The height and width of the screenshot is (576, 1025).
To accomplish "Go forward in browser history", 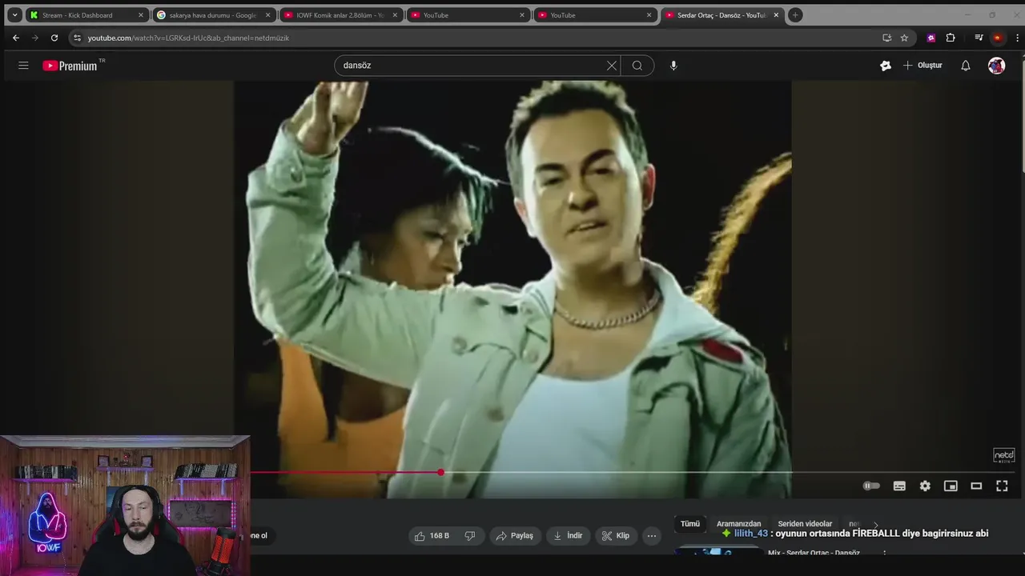I will click(35, 38).
